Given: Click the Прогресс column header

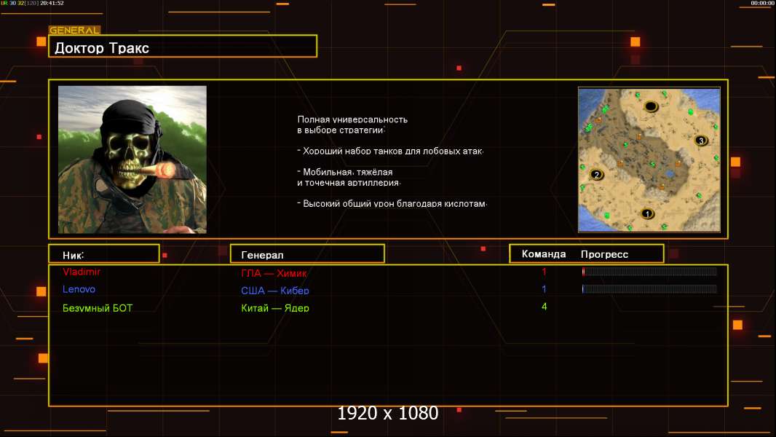Looking at the screenshot, I should [x=604, y=254].
